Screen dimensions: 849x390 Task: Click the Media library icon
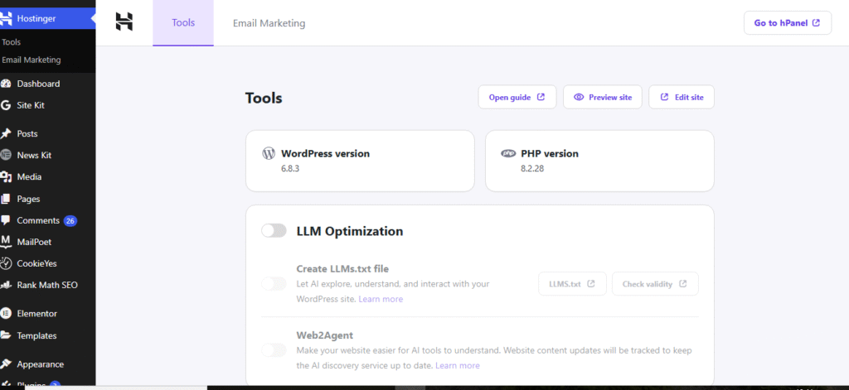point(6,177)
